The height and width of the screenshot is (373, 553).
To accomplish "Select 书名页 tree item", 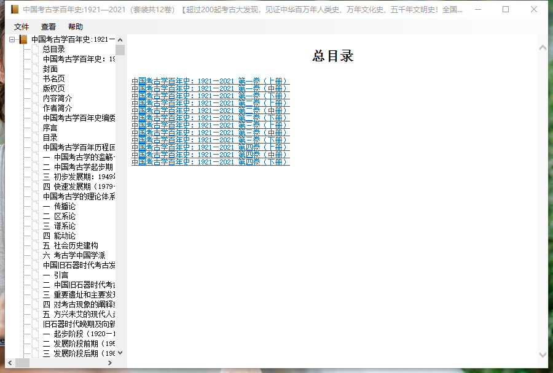I will click(54, 79).
